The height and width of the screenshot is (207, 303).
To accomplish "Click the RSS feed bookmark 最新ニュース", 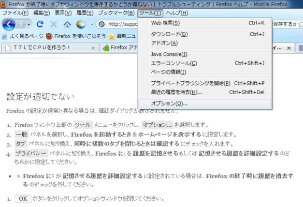I will pyautogui.click(x=123, y=36).
